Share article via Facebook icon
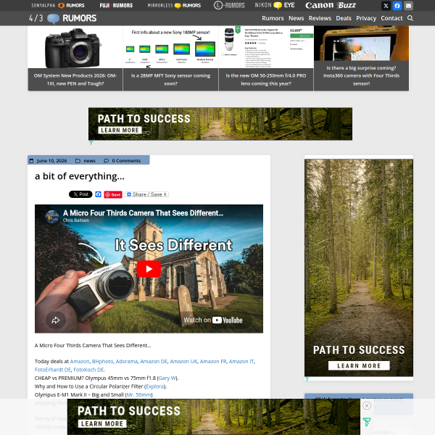 pyautogui.click(x=98, y=194)
